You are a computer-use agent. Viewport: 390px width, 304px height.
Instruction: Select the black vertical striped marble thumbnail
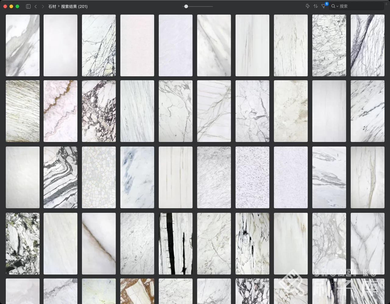(x=175, y=244)
